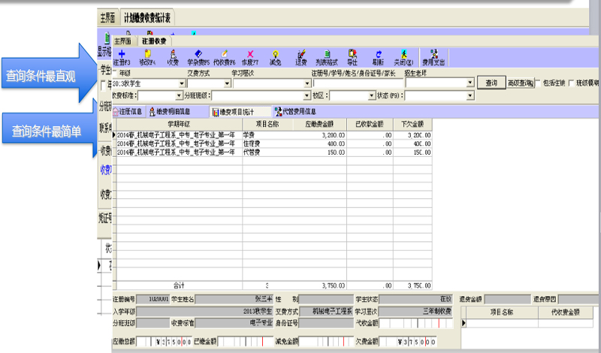Open the 费用支出 expenses icon
The width and height of the screenshot is (601, 353).
point(434,57)
